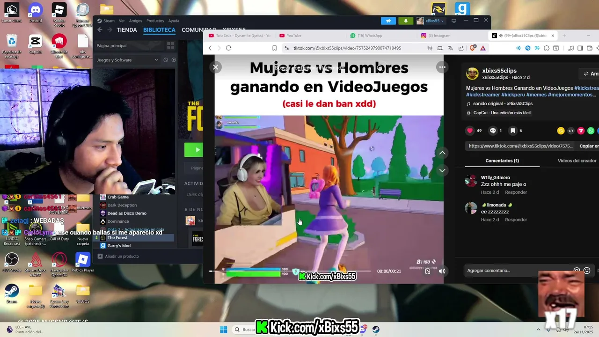Open a new browser tab
Screen dimensions: 599x337
pos(564,36)
